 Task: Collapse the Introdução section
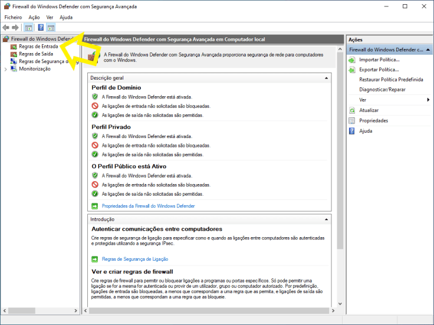(x=326, y=219)
